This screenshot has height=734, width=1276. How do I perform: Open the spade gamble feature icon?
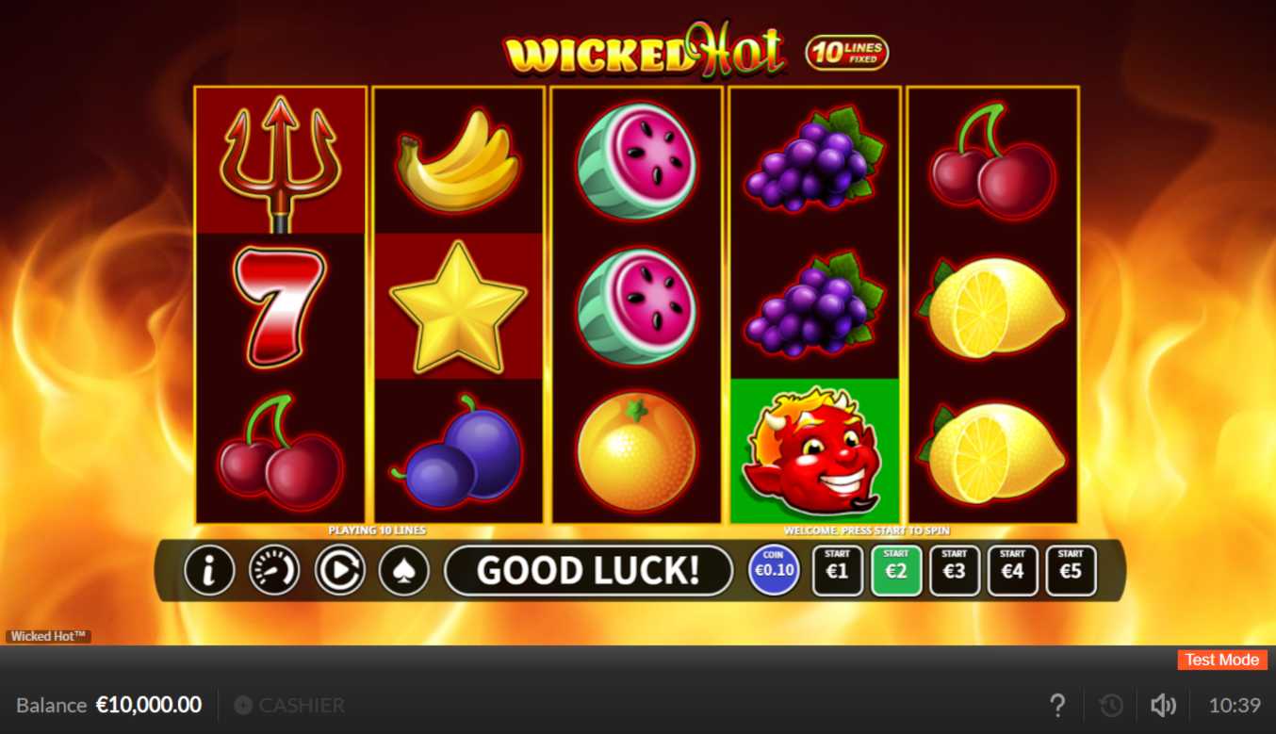(404, 570)
